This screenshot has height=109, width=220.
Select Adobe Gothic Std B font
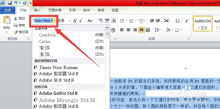click(69, 93)
